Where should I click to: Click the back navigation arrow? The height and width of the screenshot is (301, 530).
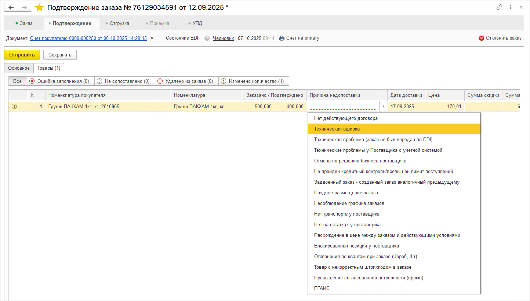11,7
